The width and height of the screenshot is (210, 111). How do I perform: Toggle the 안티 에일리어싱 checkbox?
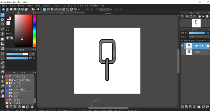pyautogui.click(x=79, y=9)
